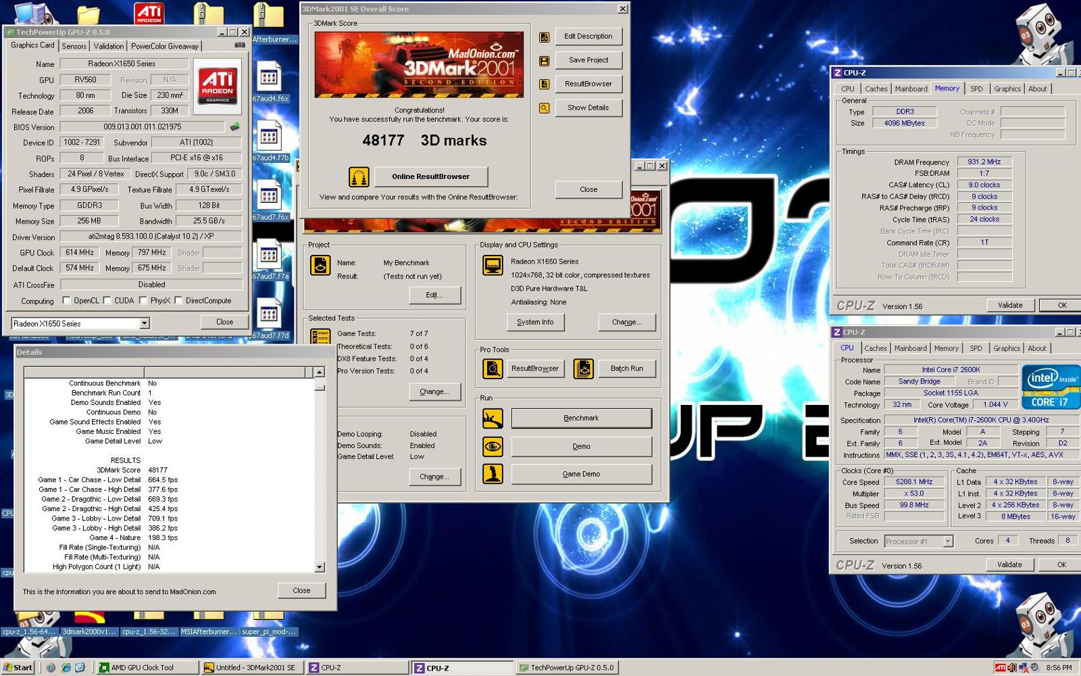Open the Radeon X1650 Series dropdown in GPU-Z
Viewport: 1081px width, 676px height.
tap(144, 324)
